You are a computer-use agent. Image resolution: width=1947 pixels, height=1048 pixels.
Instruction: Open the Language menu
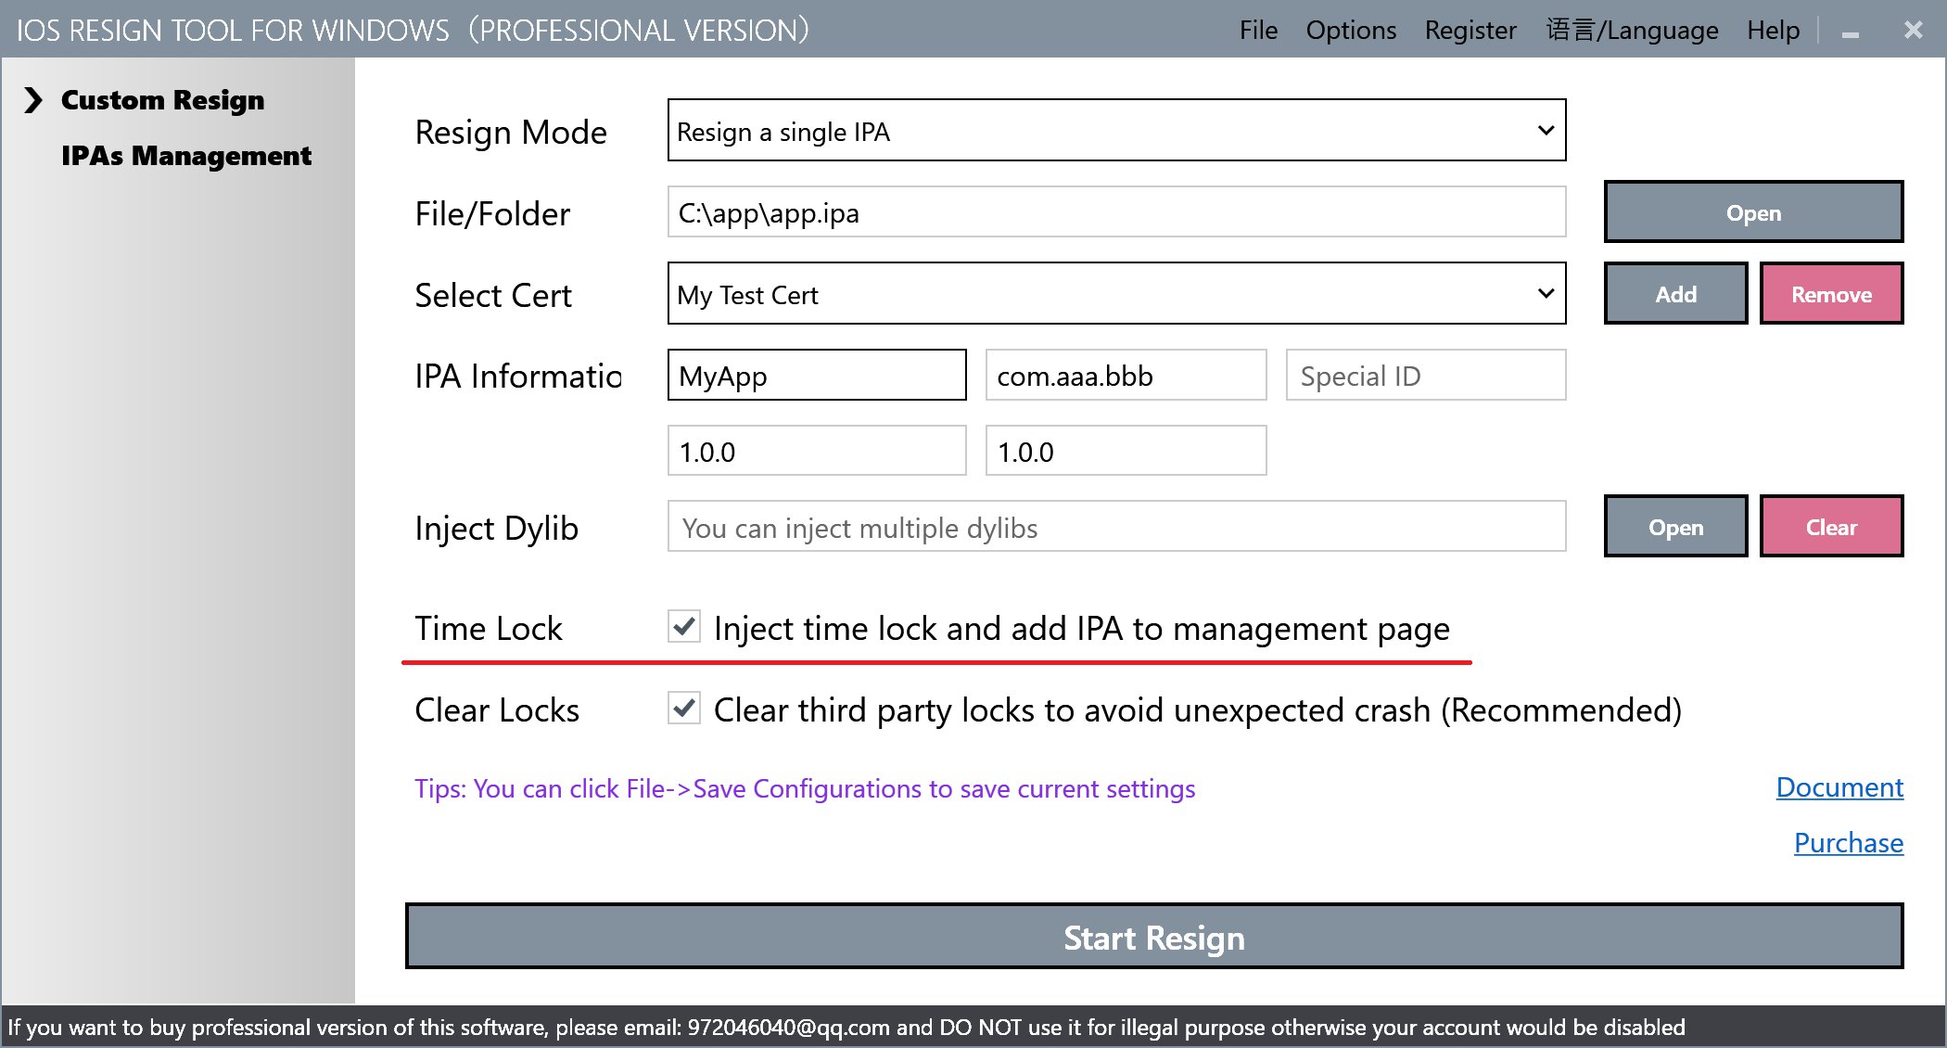click(1632, 31)
